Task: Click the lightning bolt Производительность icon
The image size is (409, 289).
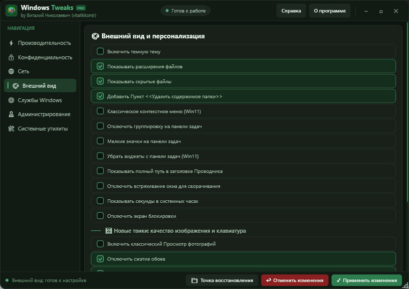Action: click(11, 43)
